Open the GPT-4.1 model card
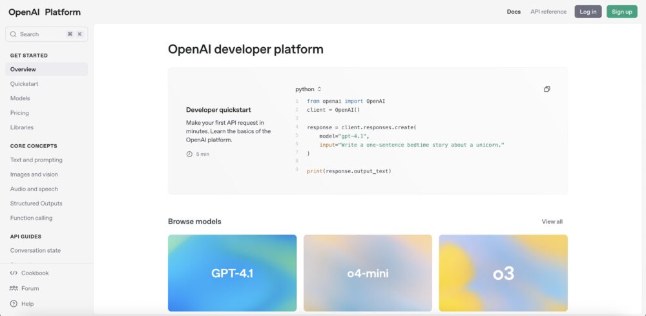 click(x=233, y=273)
